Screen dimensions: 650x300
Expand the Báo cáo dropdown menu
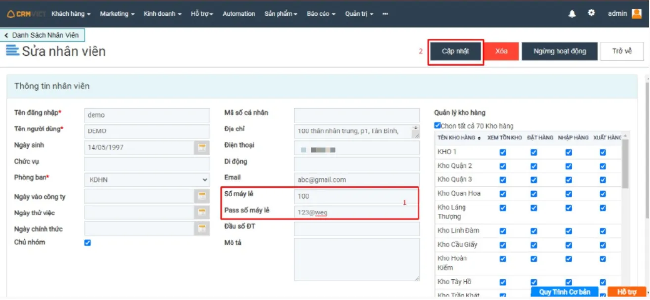[x=321, y=14]
